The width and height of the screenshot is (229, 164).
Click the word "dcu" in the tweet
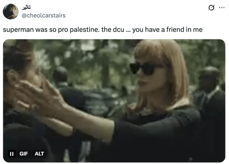(119, 30)
